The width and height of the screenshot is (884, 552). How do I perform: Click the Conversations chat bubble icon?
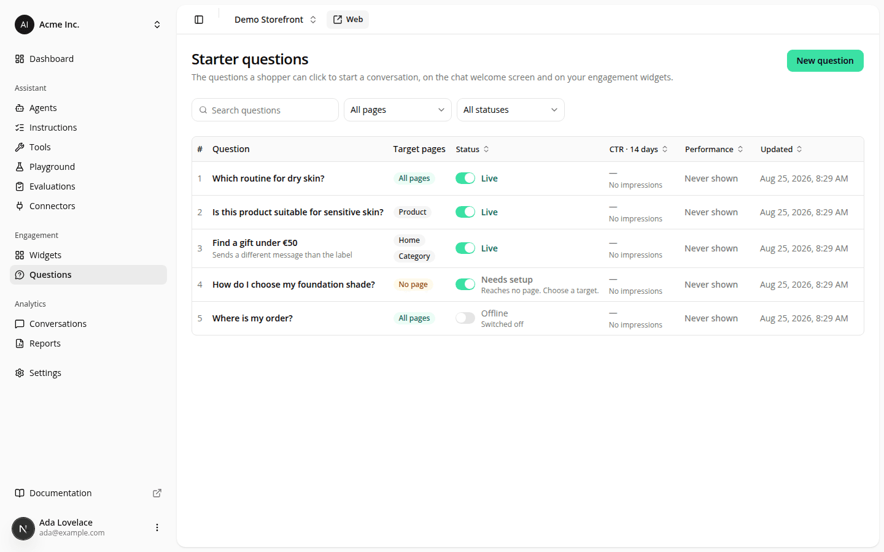coord(20,324)
